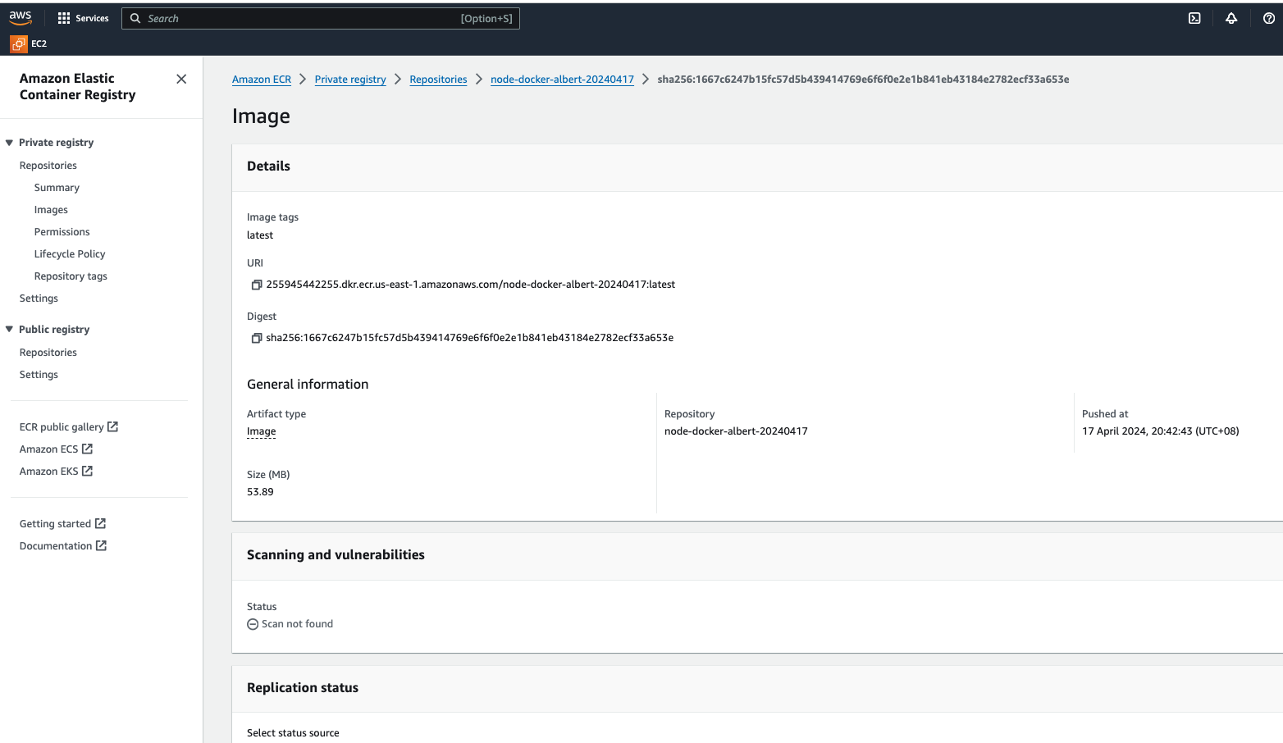The height and width of the screenshot is (743, 1283).
Task: Select the digest sha256 text in Details
Action: tap(470, 338)
